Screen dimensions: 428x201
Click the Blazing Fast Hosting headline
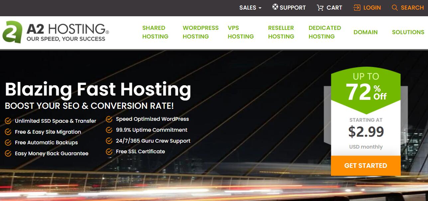click(x=98, y=90)
